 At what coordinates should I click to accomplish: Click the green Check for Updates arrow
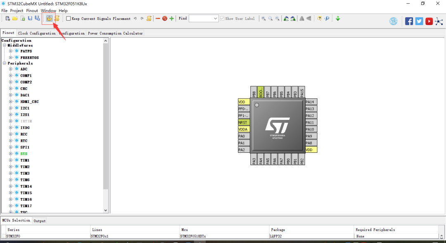[x=338, y=19]
